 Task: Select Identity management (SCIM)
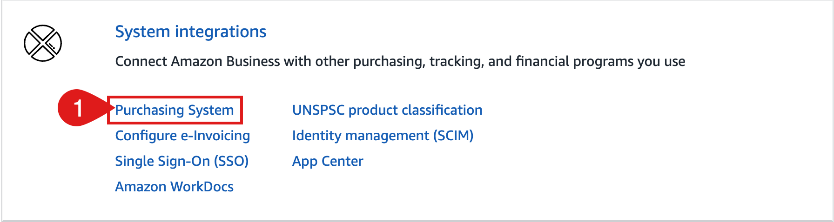click(383, 136)
